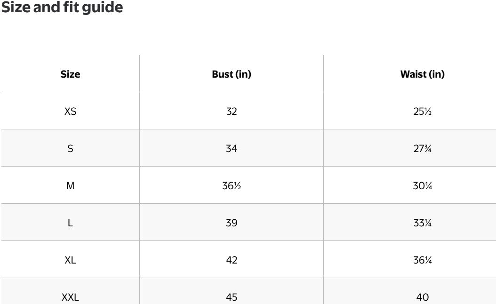Click the M size row label
Screen dimensions: 496x304
tap(70, 186)
